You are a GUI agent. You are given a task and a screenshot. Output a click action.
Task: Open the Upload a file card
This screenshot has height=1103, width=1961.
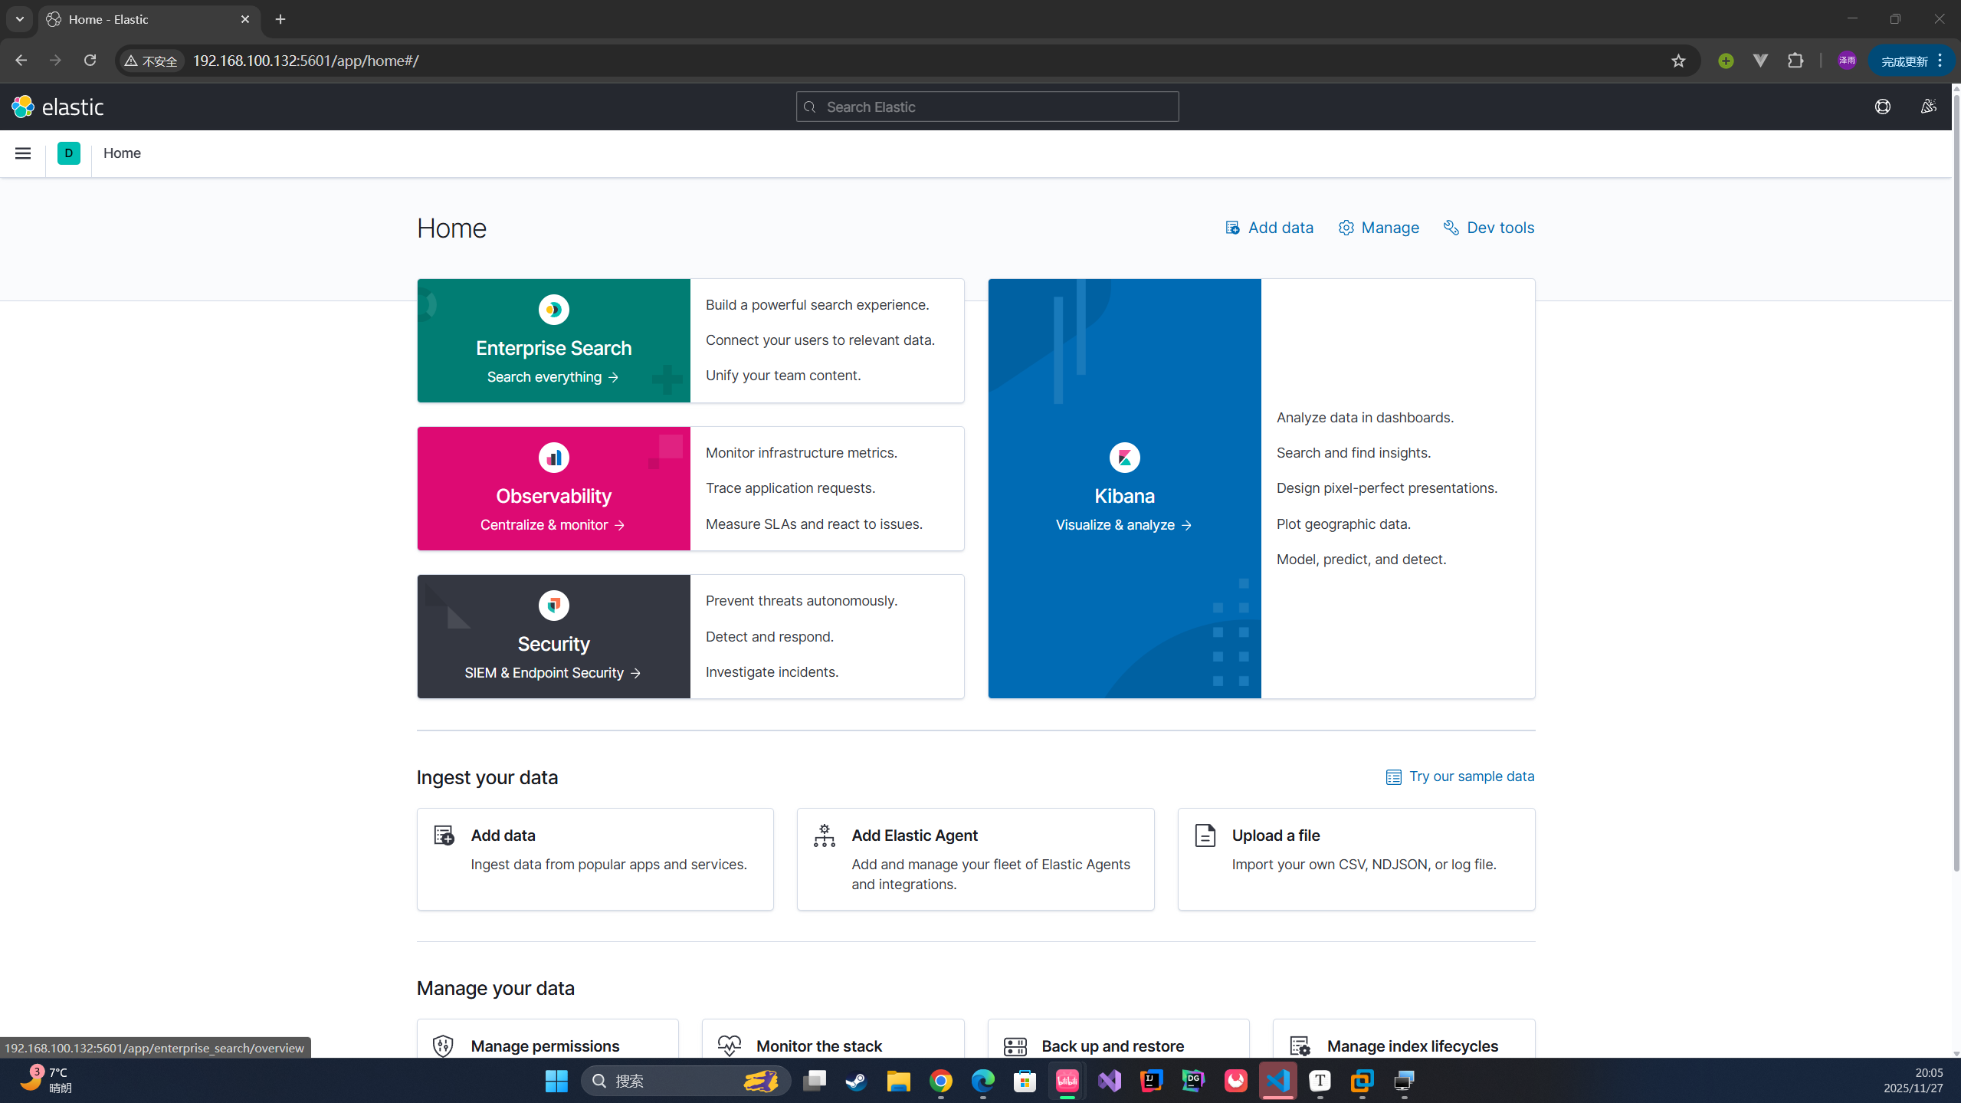click(1356, 858)
